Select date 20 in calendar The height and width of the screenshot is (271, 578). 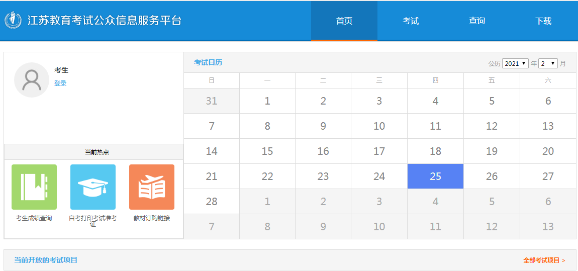coord(548,151)
